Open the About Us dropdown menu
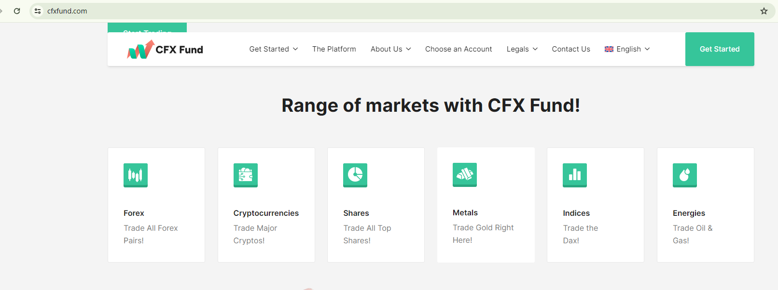The width and height of the screenshot is (778, 290). pos(391,49)
